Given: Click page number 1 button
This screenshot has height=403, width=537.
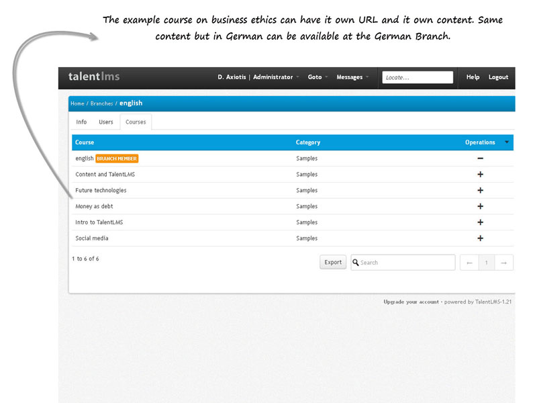Looking at the screenshot, I should click(486, 263).
